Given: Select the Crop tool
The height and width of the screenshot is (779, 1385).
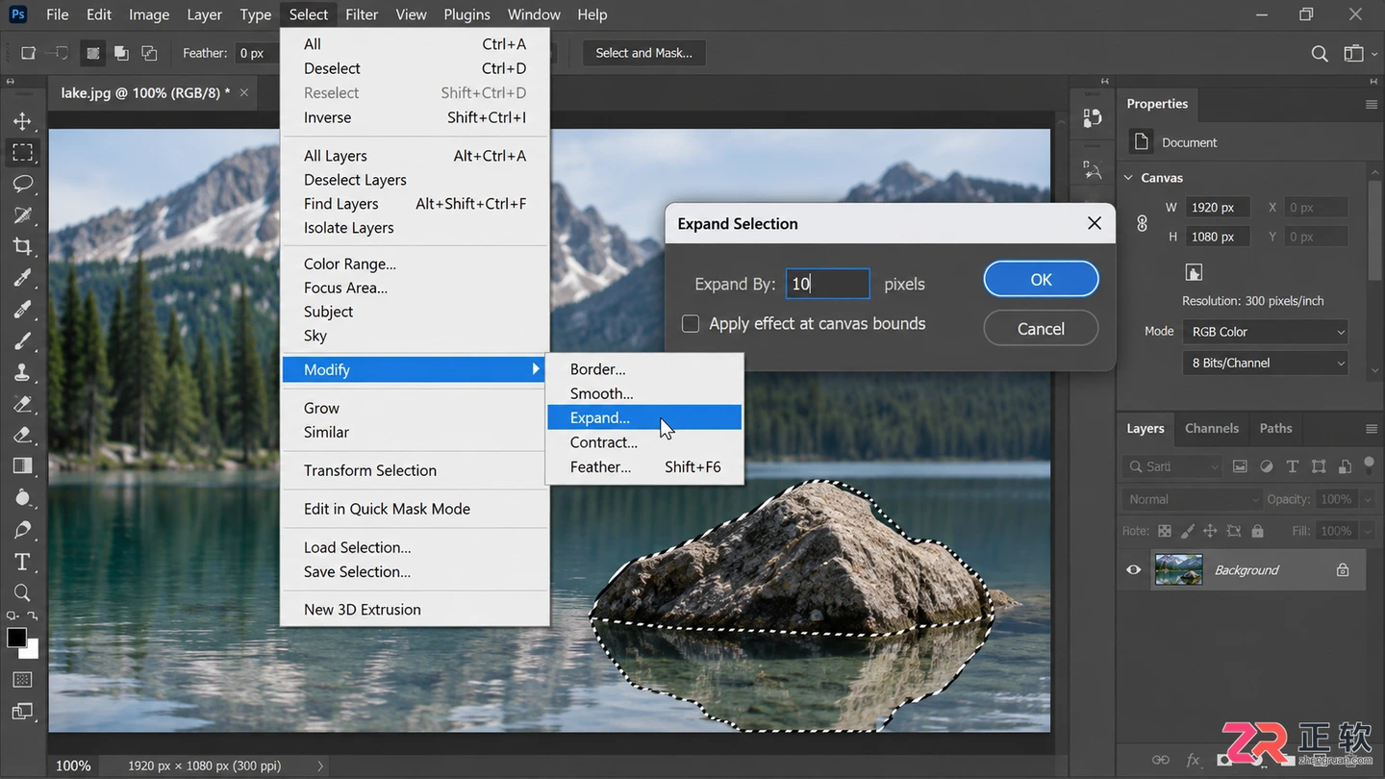Looking at the screenshot, I should point(22,247).
